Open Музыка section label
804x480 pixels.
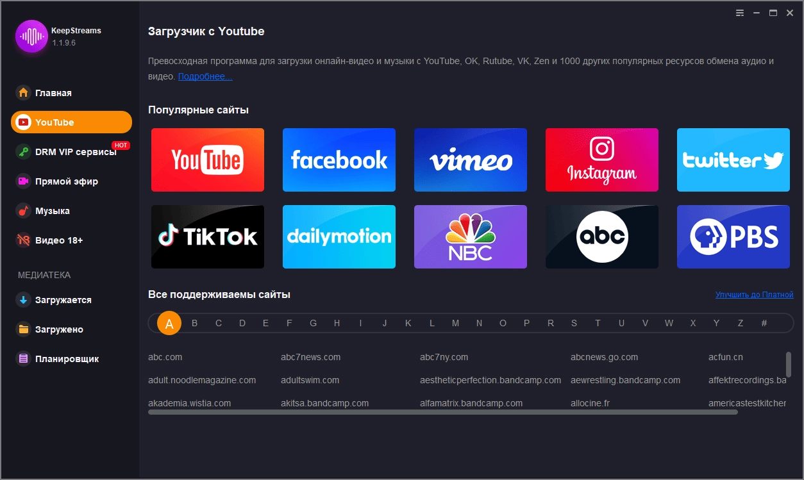pyautogui.click(x=53, y=211)
